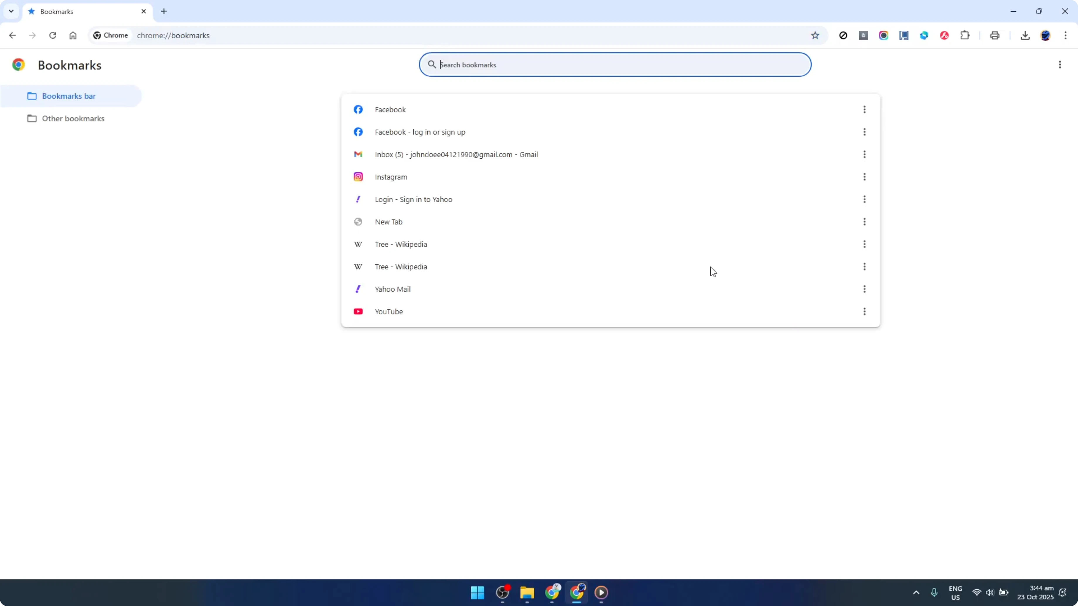Click the forward navigation arrow

32,35
